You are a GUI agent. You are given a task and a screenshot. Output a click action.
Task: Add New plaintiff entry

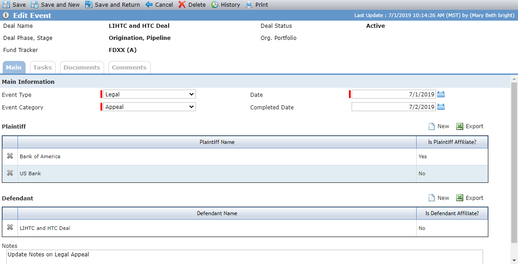(439, 126)
